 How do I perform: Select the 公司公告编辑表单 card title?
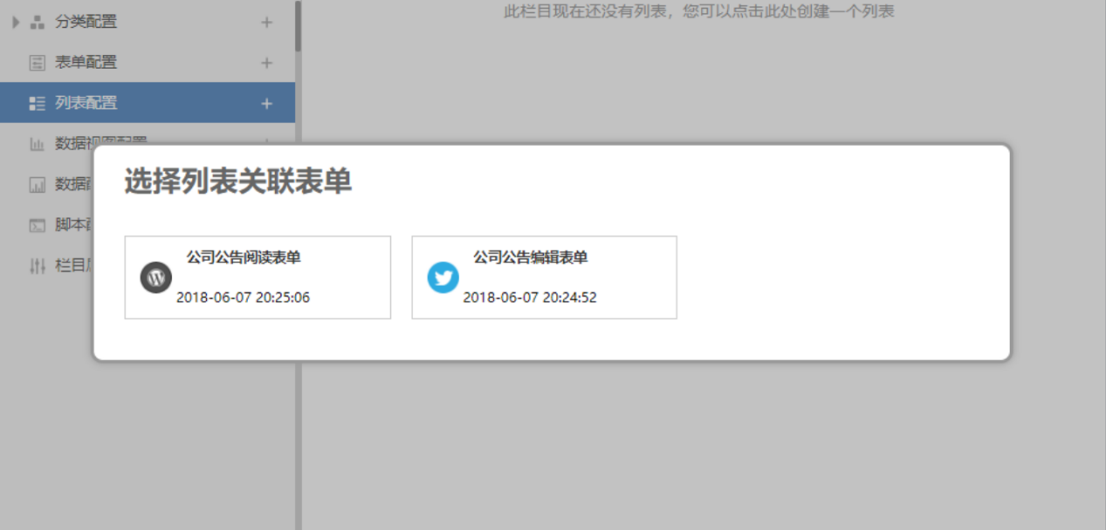coord(531,257)
